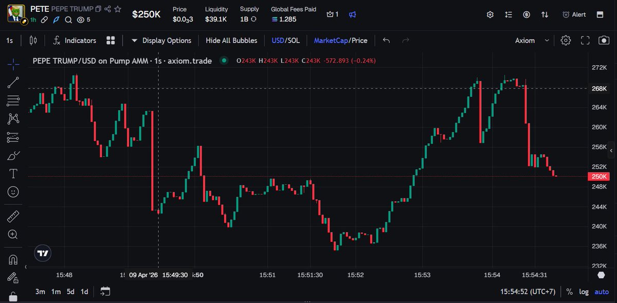Click the blue megaphone icon
617x303 pixels.
352,14
